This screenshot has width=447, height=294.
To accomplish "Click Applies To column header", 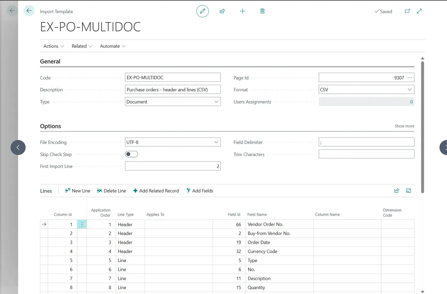I will click(155, 215).
